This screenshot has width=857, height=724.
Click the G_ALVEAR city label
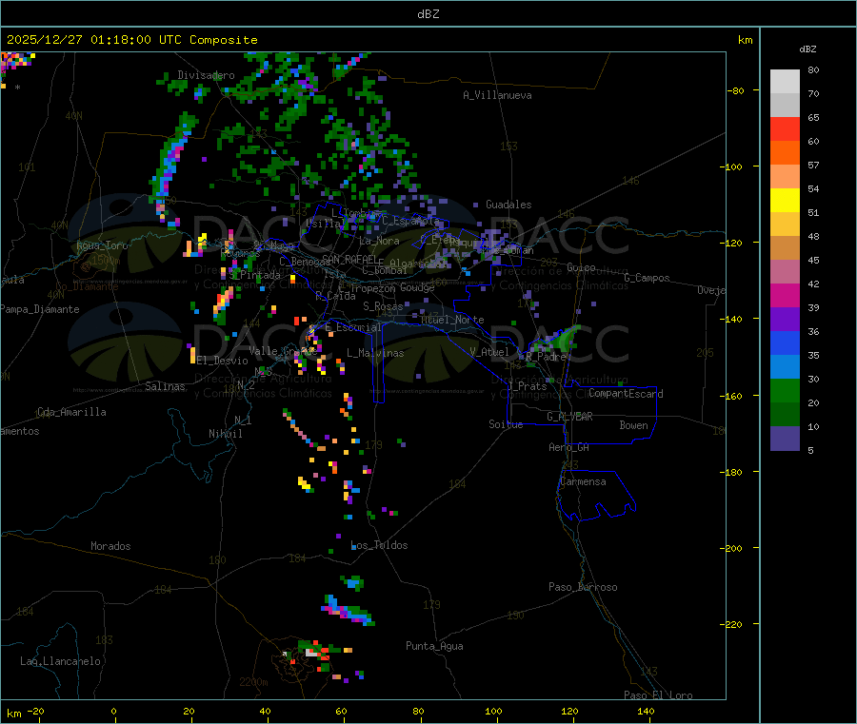[569, 417]
